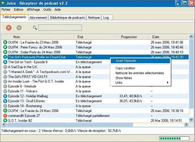The height and width of the screenshot is (142, 195).
Task: Click red partial icon beside commandN Episode 27
Action: pos(5,116)
